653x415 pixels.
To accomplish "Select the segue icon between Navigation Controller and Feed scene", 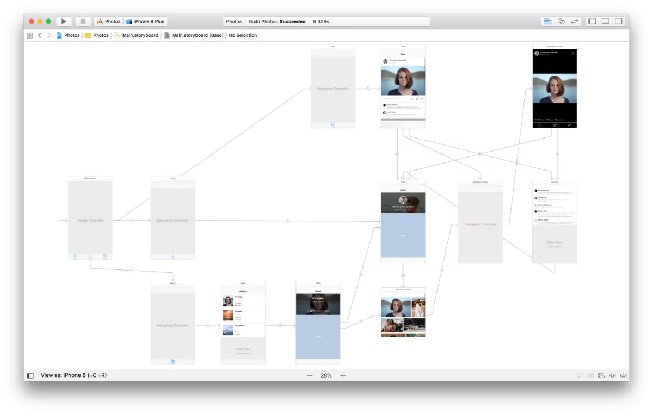I will point(368,89).
